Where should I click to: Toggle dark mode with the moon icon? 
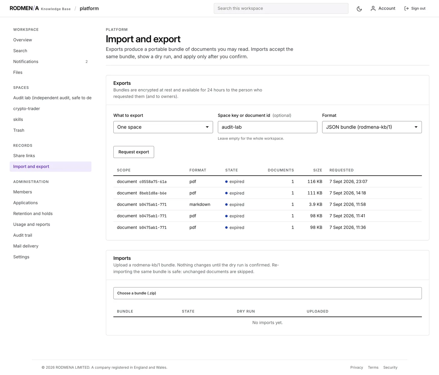pos(359,8)
